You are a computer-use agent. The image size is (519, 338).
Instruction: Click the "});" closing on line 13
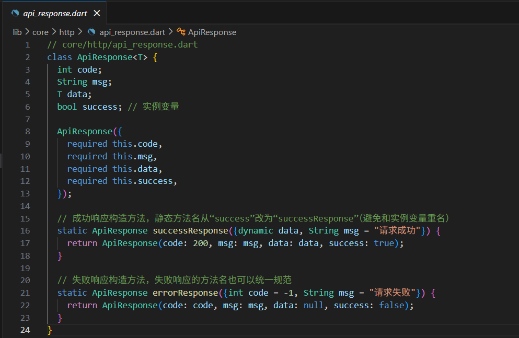pos(64,193)
